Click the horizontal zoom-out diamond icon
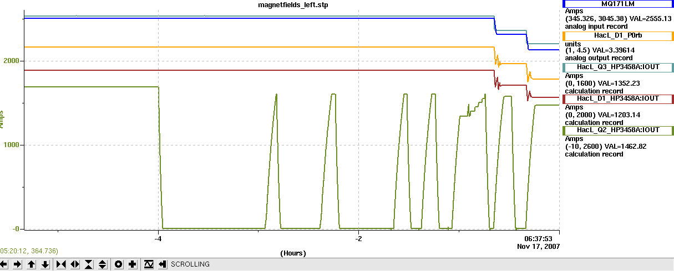 point(75,264)
